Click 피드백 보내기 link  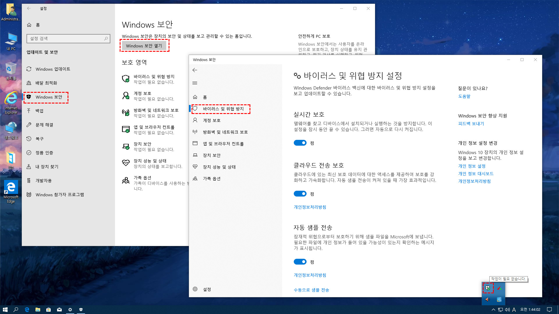[x=471, y=124]
